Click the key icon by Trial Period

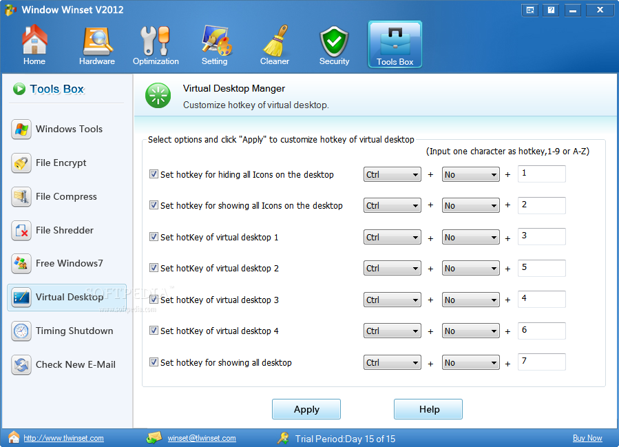click(283, 438)
